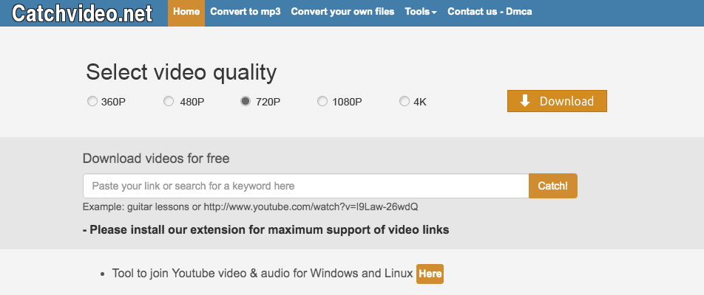Image resolution: width=704 pixels, height=295 pixels.
Task: Open Convert your own files
Action: (342, 12)
